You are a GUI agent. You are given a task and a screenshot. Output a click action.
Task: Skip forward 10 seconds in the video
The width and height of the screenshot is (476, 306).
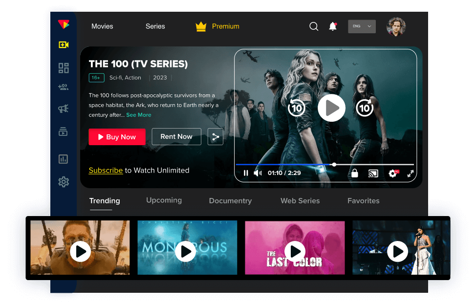point(365,108)
